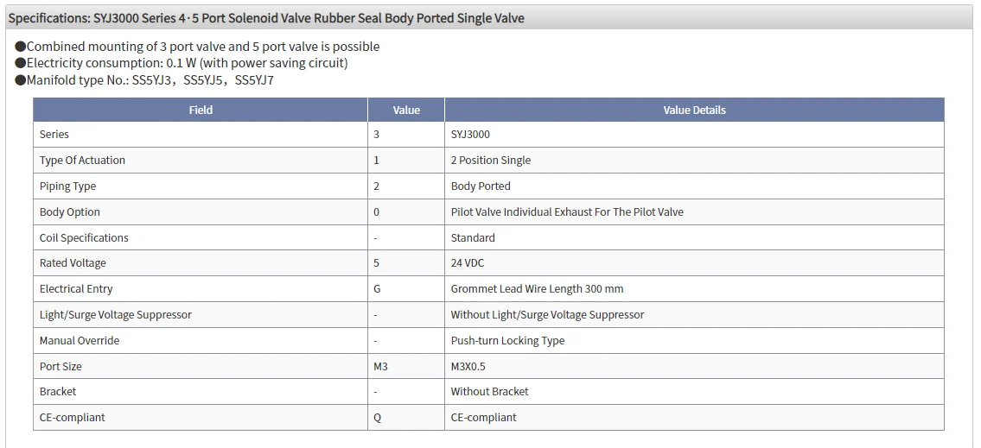Click the Field column header
This screenshot has height=448, width=981.
click(x=201, y=110)
